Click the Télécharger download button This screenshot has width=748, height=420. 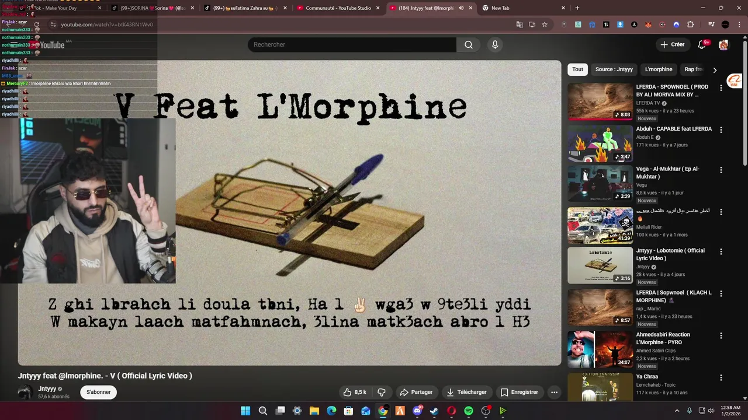pos(466,392)
